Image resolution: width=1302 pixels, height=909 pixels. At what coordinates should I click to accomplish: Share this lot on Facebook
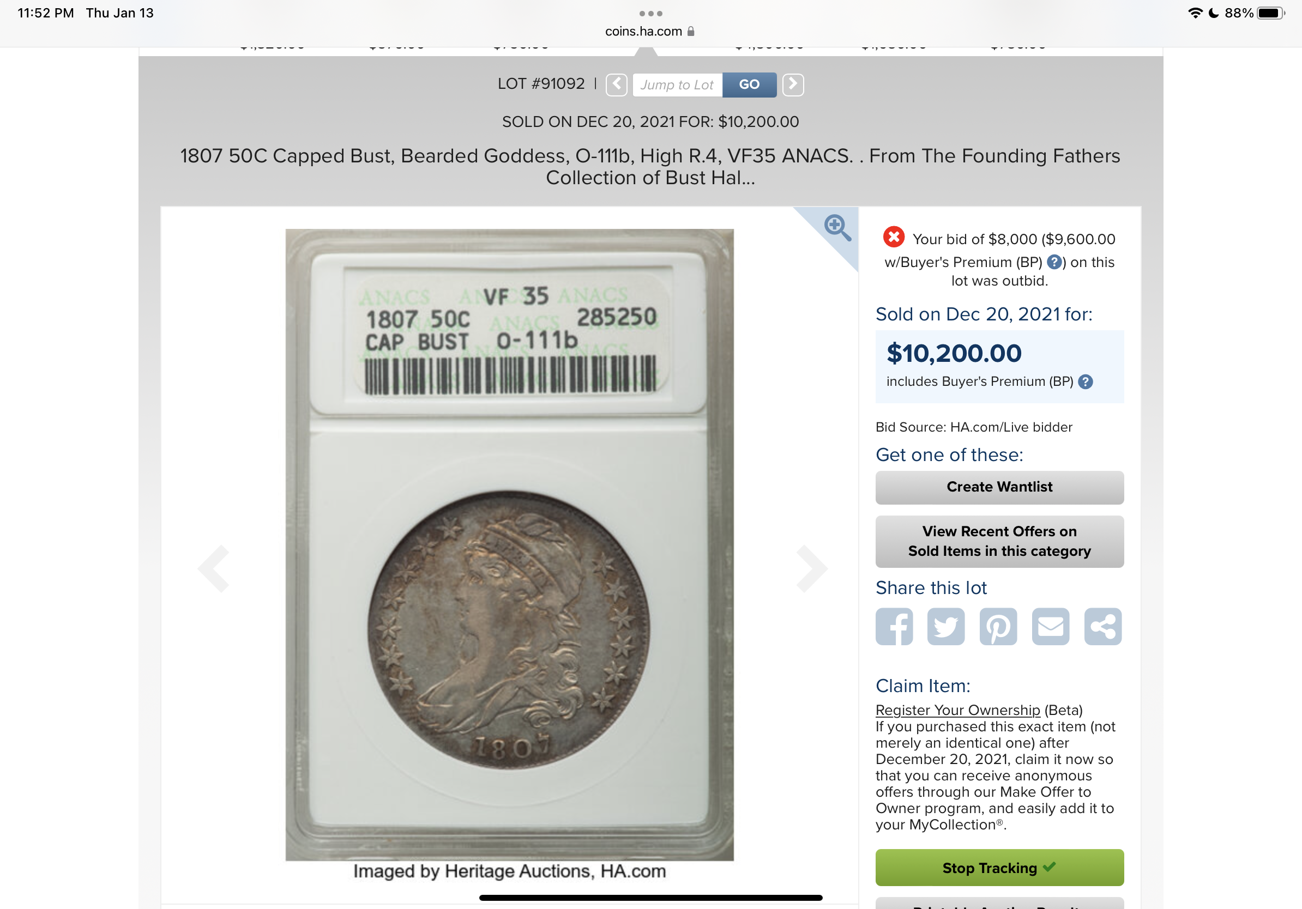pyautogui.click(x=894, y=626)
